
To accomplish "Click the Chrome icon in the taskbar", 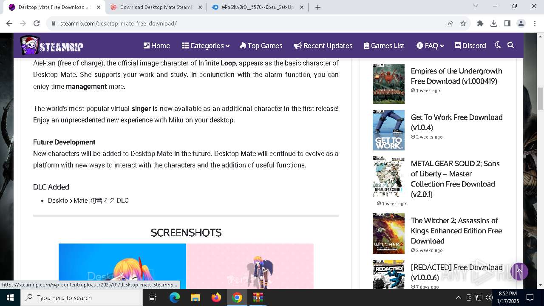I will click(237, 297).
